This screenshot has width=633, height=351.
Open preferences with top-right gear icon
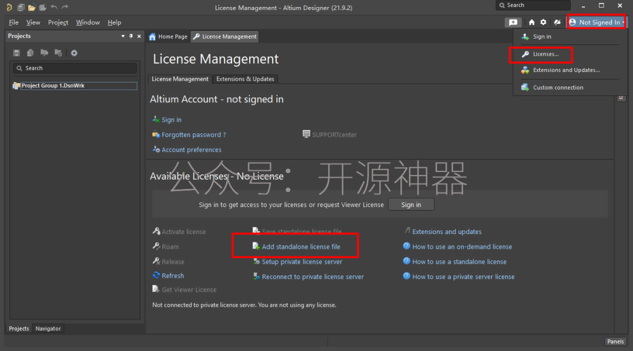(x=543, y=23)
